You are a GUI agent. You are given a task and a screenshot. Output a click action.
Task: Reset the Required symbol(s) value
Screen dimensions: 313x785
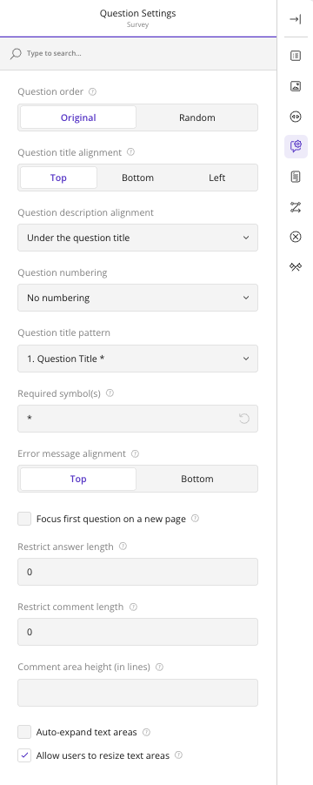[244, 419]
